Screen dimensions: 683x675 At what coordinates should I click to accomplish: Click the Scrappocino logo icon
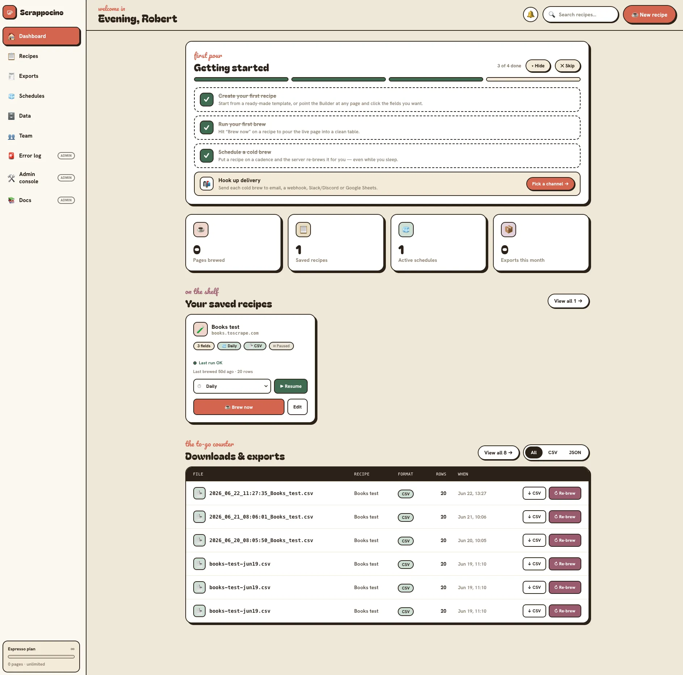tap(10, 13)
